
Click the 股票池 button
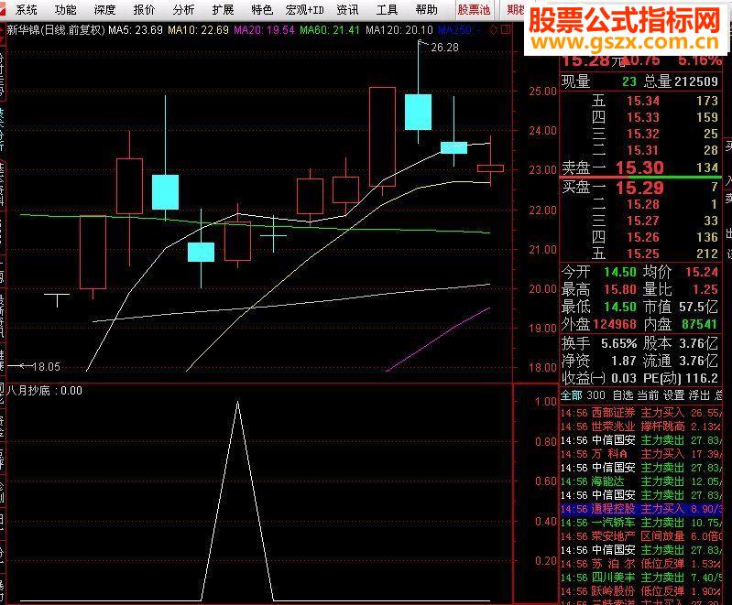point(474,9)
